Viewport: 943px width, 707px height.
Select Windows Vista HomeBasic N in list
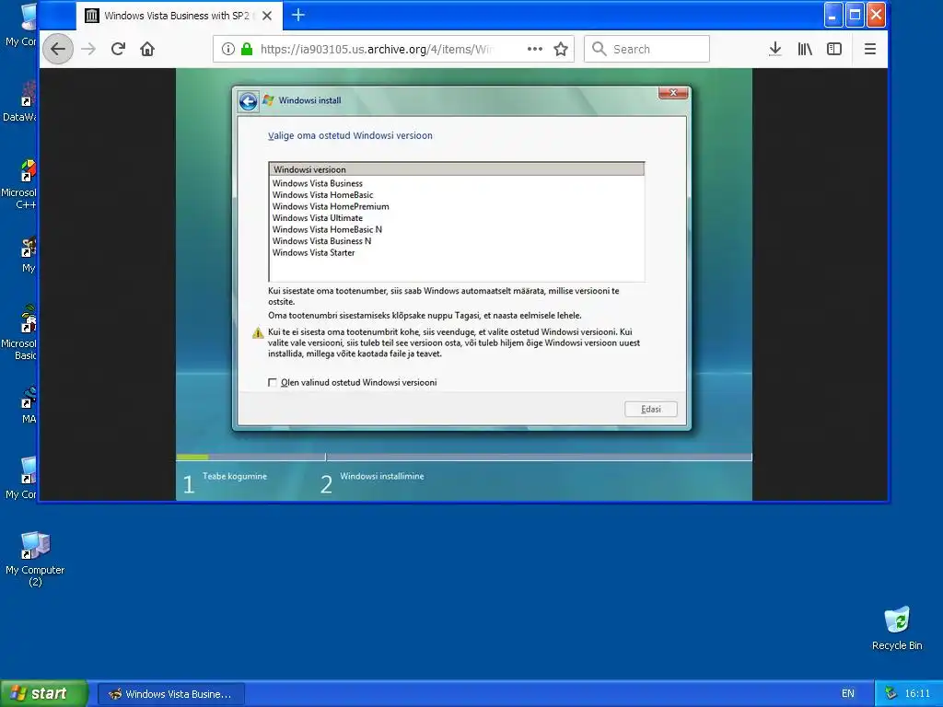[x=457, y=229]
